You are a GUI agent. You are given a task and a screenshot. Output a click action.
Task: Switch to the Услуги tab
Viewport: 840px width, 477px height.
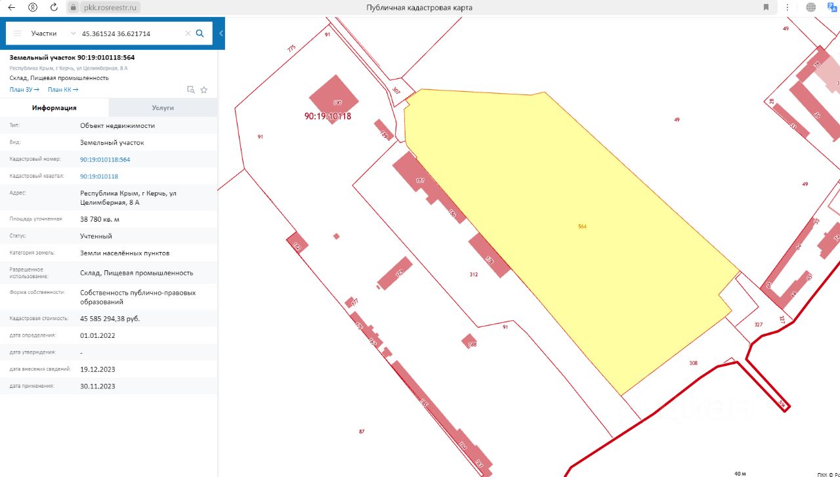(163, 108)
